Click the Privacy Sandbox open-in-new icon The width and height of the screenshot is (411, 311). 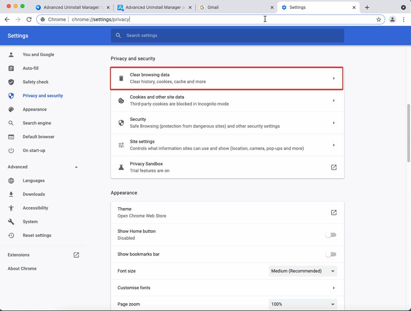(x=334, y=167)
